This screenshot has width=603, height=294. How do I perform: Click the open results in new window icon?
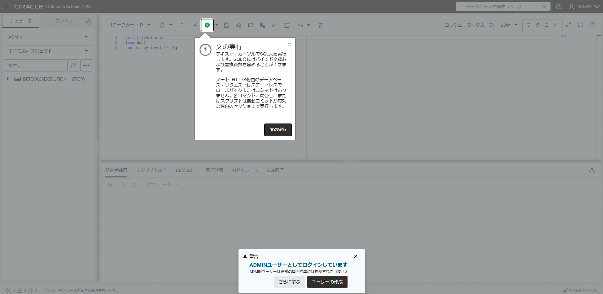pyautogui.click(x=134, y=185)
